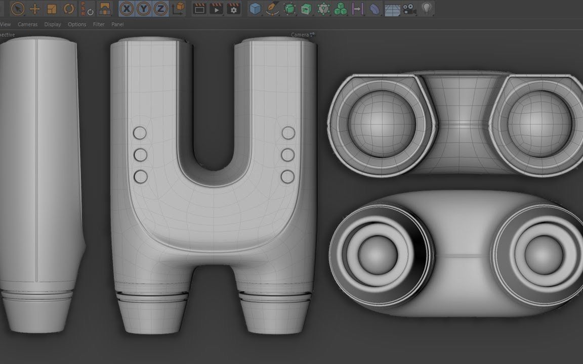The width and height of the screenshot is (583, 364).
Task: Select the Rotate tool
Action: (68, 9)
